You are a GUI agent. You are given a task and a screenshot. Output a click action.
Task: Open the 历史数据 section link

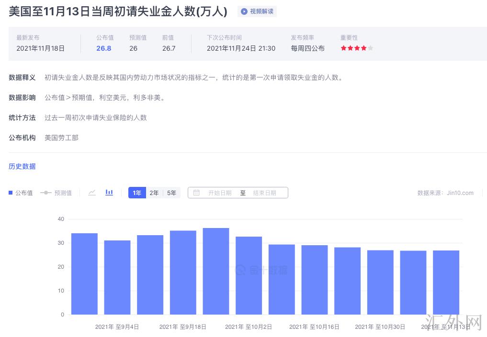pyautogui.click(x=22, y=166)
